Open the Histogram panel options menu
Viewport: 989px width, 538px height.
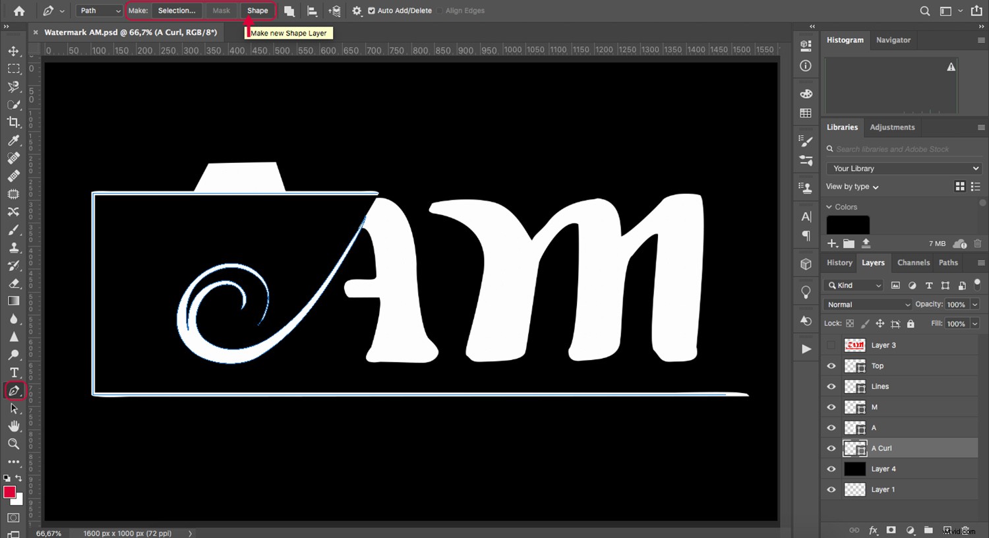[x=980, y=40]
